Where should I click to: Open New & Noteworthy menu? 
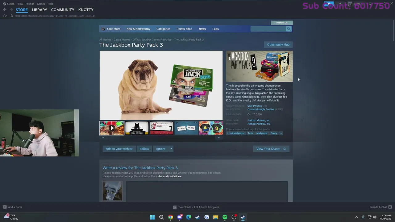(x=138, y=29)
